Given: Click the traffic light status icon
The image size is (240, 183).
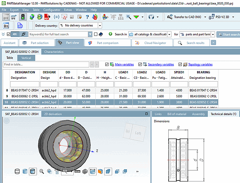Looking at the screenshot, I should [x=23, y=17].
